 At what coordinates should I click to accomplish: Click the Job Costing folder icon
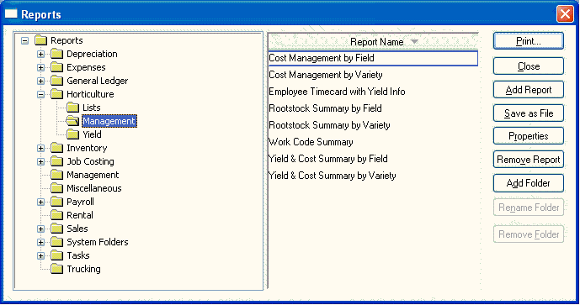56,161
